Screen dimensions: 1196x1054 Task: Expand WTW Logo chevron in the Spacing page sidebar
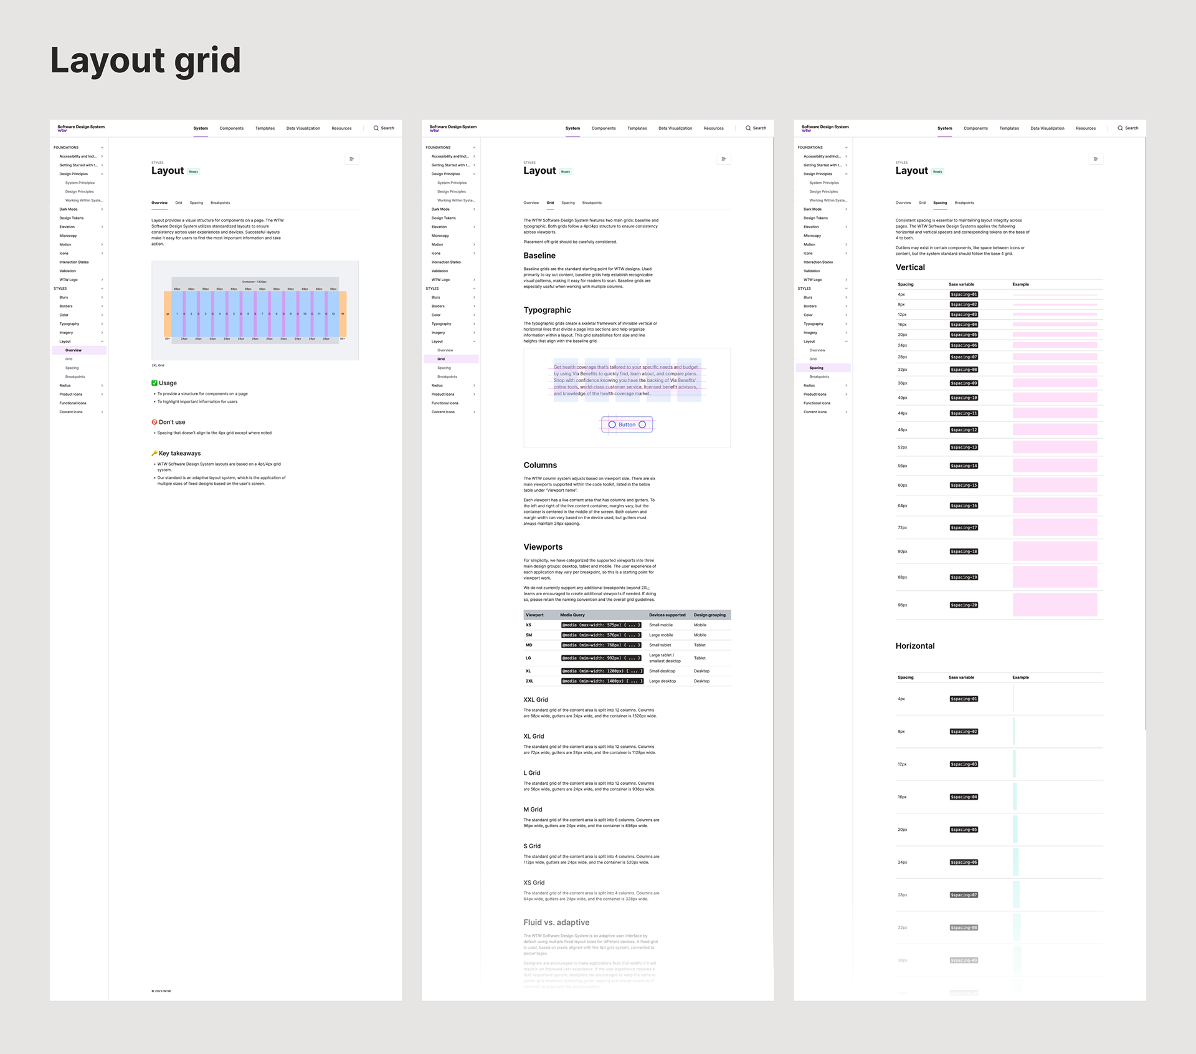tap(846, 280)
